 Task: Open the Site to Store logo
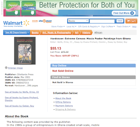[x=45, y=21]
